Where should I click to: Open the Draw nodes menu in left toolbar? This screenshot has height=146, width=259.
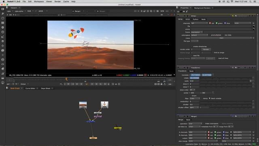(x=3, y=13)
